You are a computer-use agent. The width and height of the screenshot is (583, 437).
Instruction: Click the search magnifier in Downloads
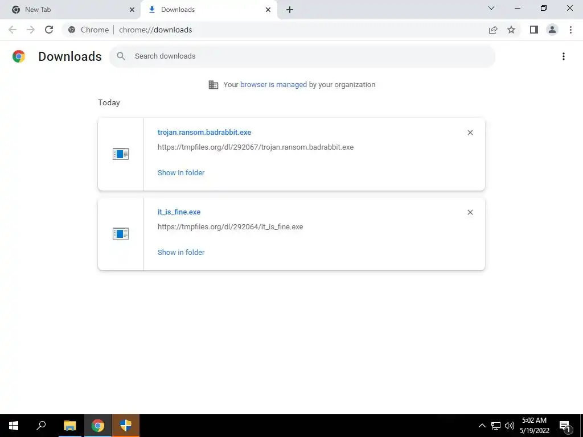(121, 56)
